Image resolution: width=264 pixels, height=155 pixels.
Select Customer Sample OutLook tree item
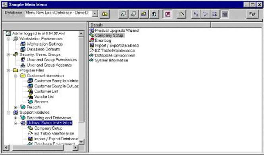click(x=56, y=86)
